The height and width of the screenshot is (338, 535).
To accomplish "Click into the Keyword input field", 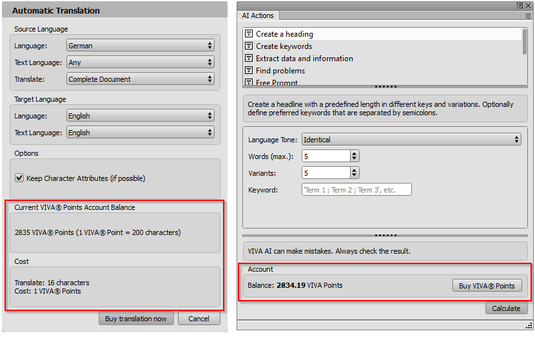I will (x=356, y=190).
